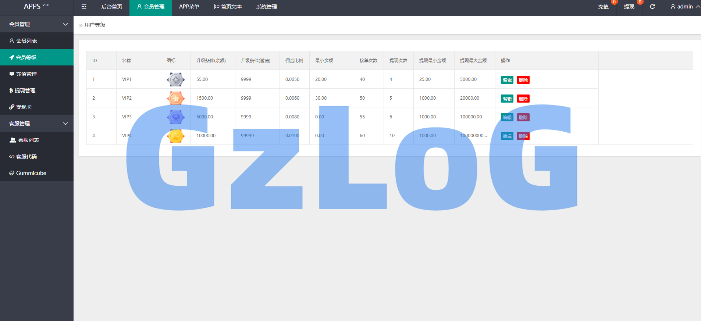Switch to the APP菜单 top tab
Screen dimensions: 701x321
click(189, 7)
